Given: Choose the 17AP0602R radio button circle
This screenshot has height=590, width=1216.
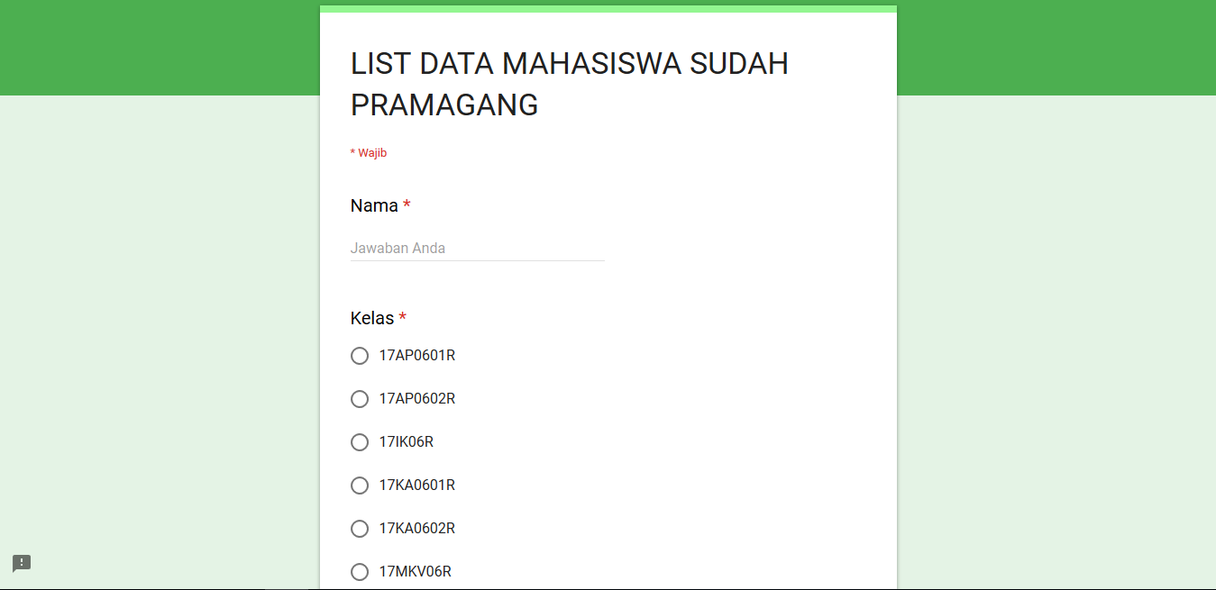Looking at the screenshot, I should [360, 399].
